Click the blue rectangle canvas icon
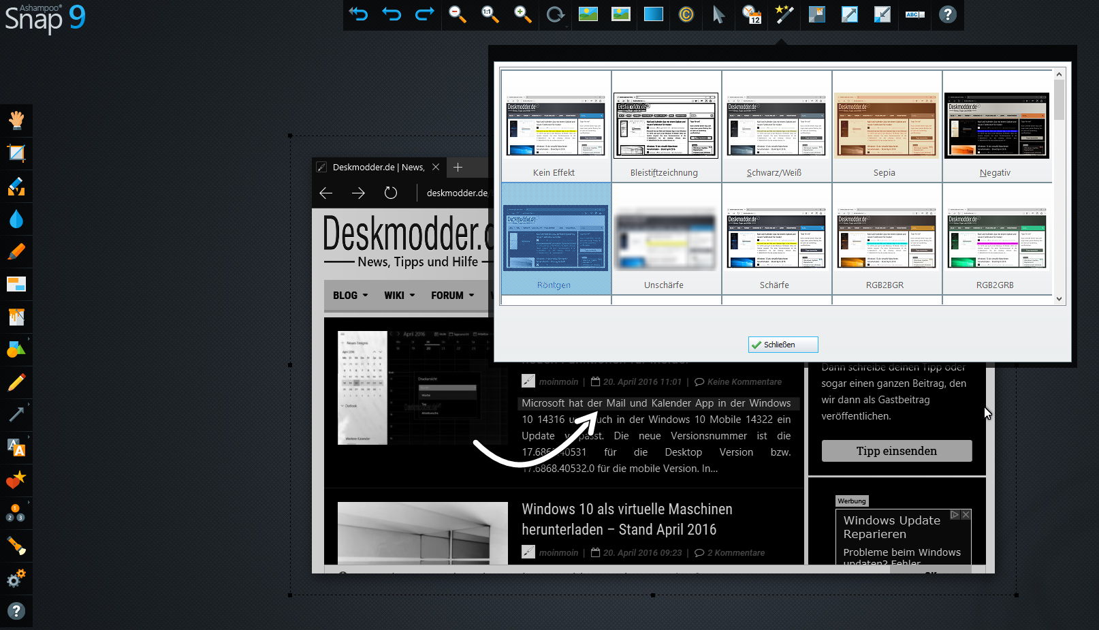1099x630 pixels. [x=653, y=14]
